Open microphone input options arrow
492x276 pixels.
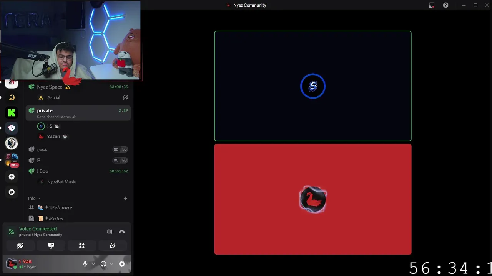(93, 264)
